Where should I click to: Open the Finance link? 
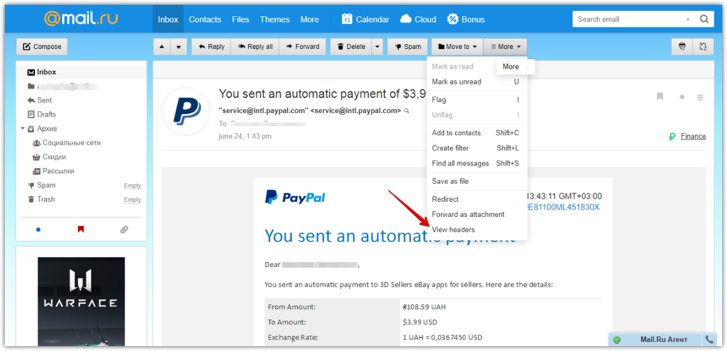pyautogui.click(x=693, y=136)
